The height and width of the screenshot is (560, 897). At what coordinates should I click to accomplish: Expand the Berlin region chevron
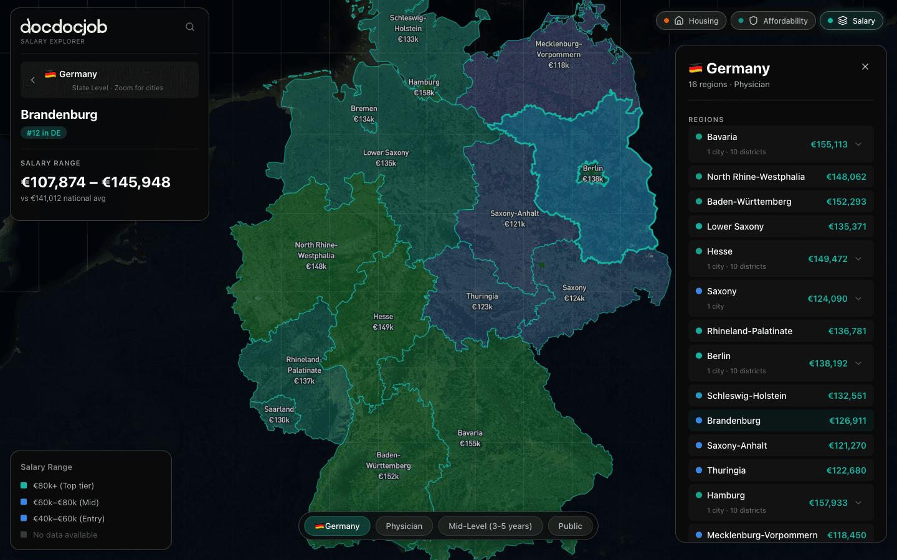pyautogui.click(x=858, y=363)
